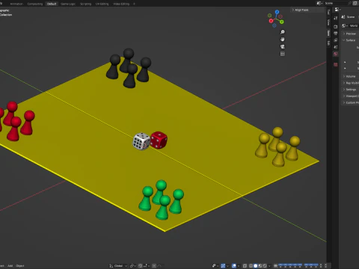Open the Tool properties tab icon
359x269 pixels.
pyautogui.click(x=336, y=18)
